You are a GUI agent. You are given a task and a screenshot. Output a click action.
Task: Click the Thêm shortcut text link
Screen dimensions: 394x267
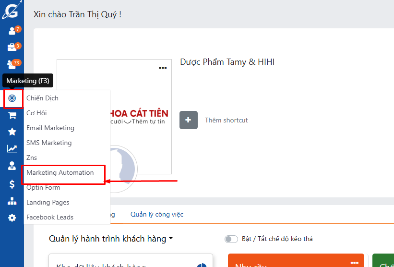tap(226, 121)
